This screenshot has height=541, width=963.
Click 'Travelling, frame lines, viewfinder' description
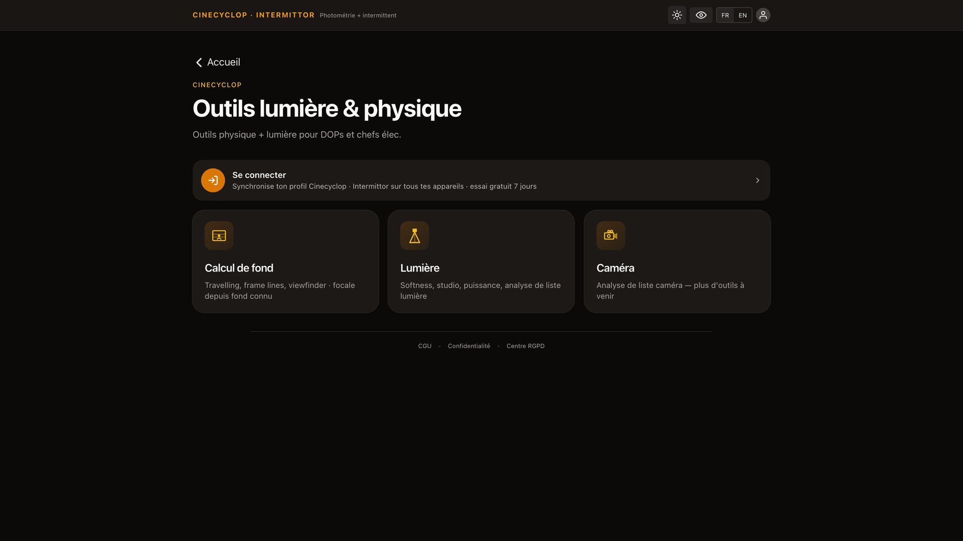click(280, 291)
